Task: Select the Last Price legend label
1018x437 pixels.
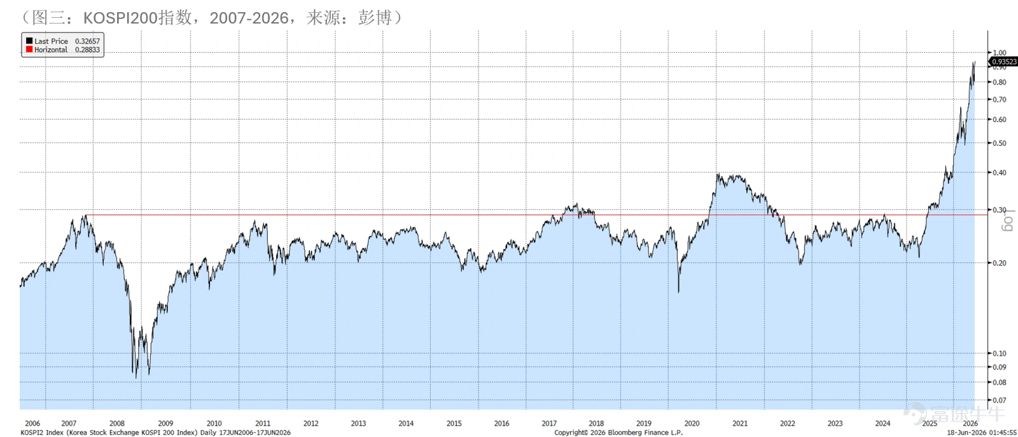Action: click(x=51, y=41)
